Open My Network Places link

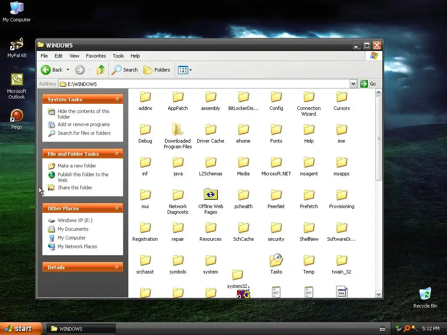click(x=77, y=246)
